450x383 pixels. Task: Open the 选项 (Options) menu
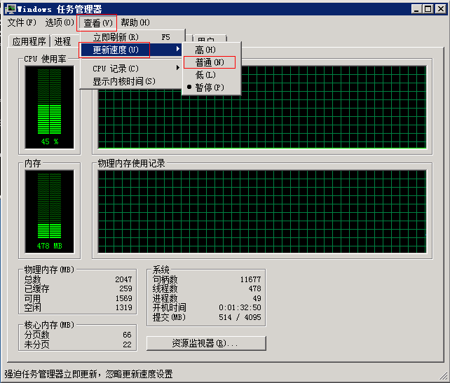[59, 22]
